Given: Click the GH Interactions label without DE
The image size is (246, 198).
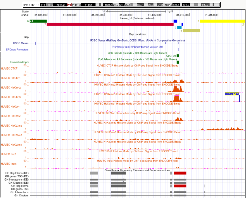Looking at the screenshot, I should pyautogui.click(x=19, y=192).
